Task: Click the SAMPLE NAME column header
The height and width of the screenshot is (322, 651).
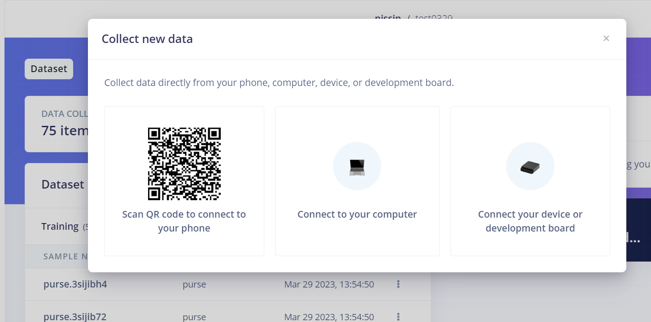Action: pos(66,257)
